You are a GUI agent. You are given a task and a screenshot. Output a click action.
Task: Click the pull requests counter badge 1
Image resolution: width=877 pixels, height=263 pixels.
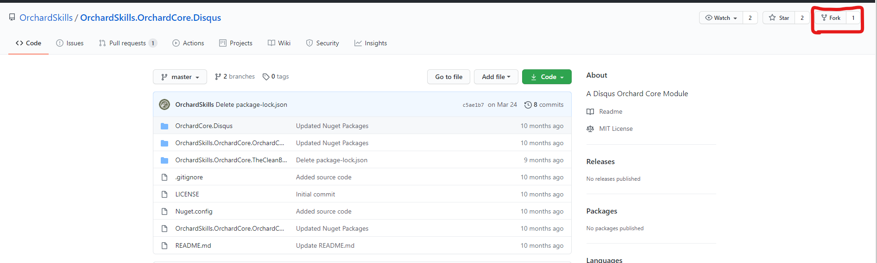(x=153, y=43)
